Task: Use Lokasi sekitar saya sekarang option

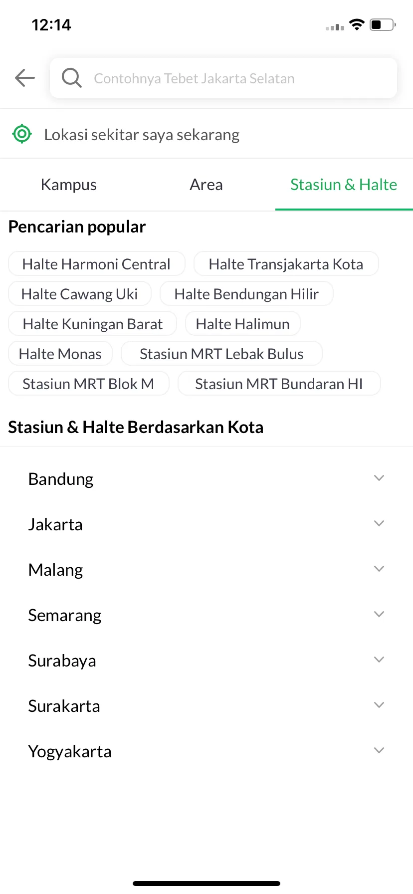Action: click(206, 134)
